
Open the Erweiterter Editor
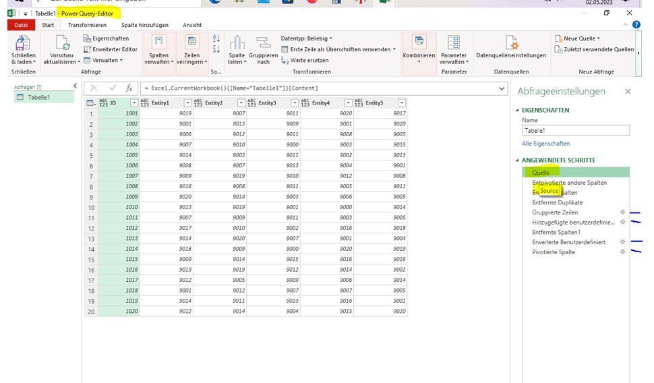[x=110, y=49]
